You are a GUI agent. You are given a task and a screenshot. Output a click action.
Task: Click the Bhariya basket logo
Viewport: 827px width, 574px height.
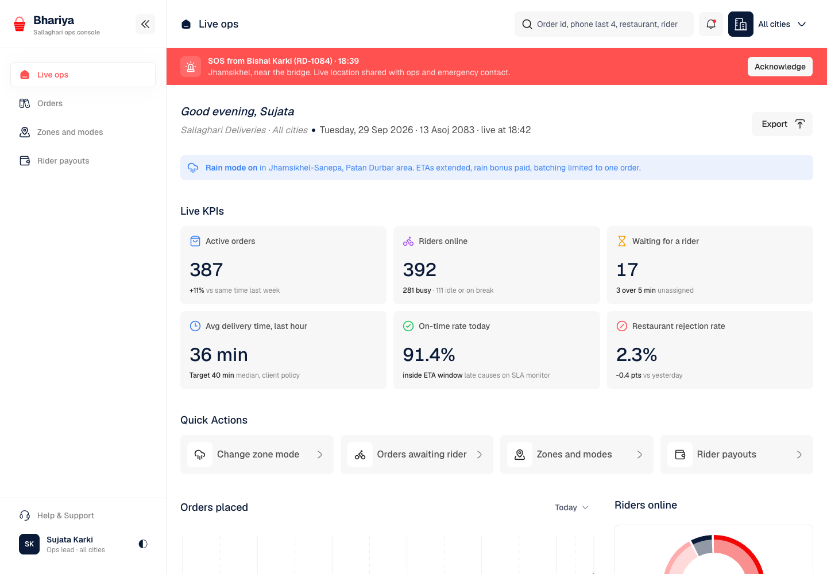tap(20, 24)
